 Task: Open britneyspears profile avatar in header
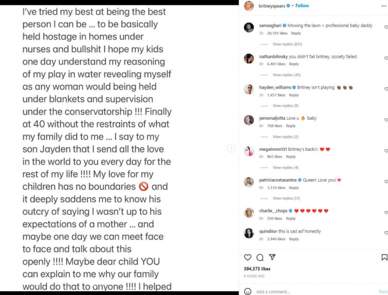pos(249,6)
